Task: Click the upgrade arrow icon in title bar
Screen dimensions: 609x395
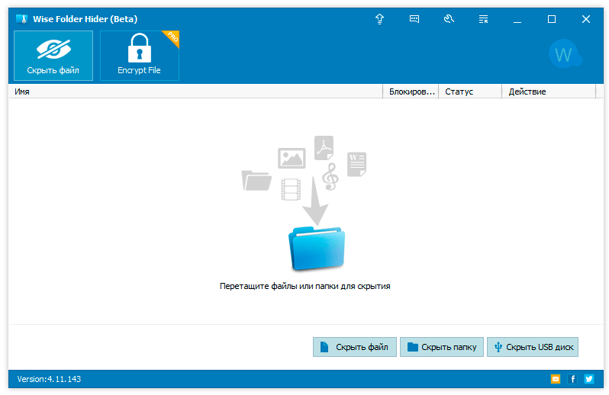Action: tap(379, 19)
